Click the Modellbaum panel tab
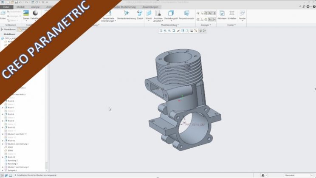The width and height of the screenshot is (316, 178). [x=9, y=29]
